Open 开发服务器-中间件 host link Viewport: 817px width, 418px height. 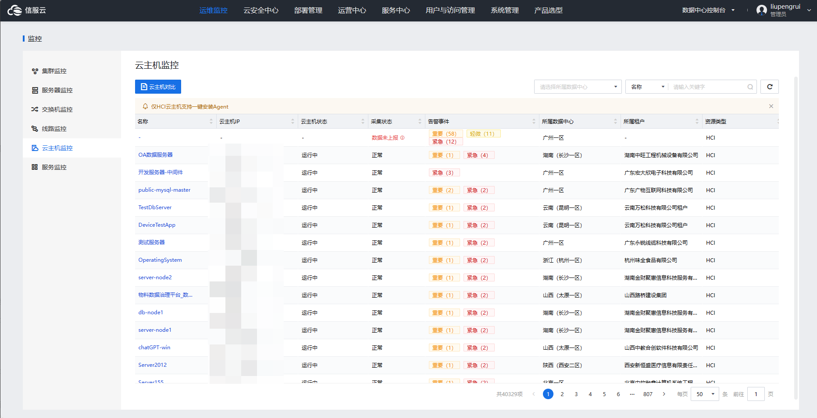coord(161,172)
